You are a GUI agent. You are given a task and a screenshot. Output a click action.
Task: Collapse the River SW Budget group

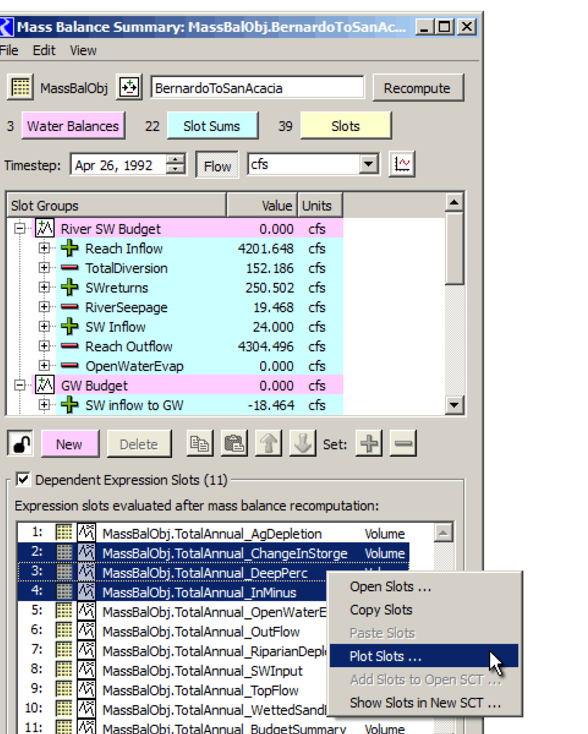(x=20, y=229)
